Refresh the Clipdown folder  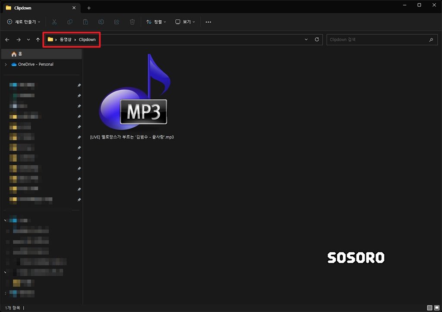[317, 39]
